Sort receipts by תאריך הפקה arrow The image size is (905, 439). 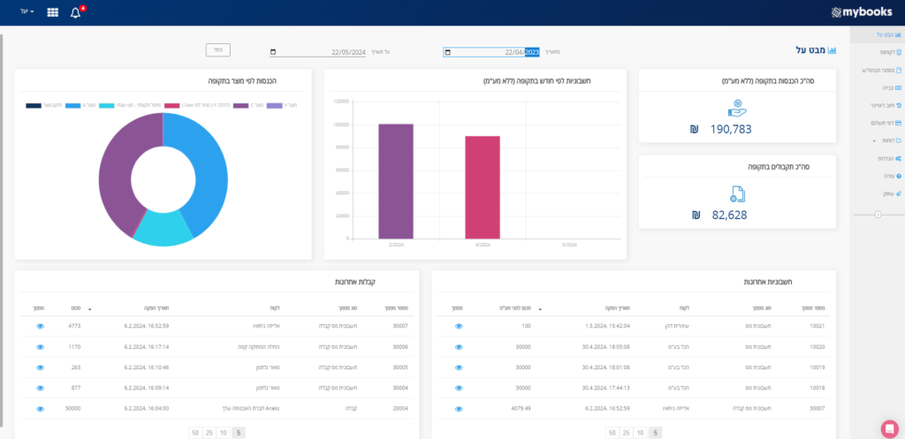coord(90,309)
